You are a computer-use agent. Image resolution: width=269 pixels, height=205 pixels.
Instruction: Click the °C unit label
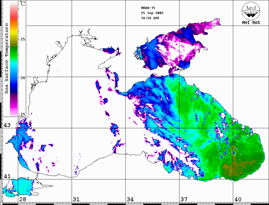(x=23, y=3)
